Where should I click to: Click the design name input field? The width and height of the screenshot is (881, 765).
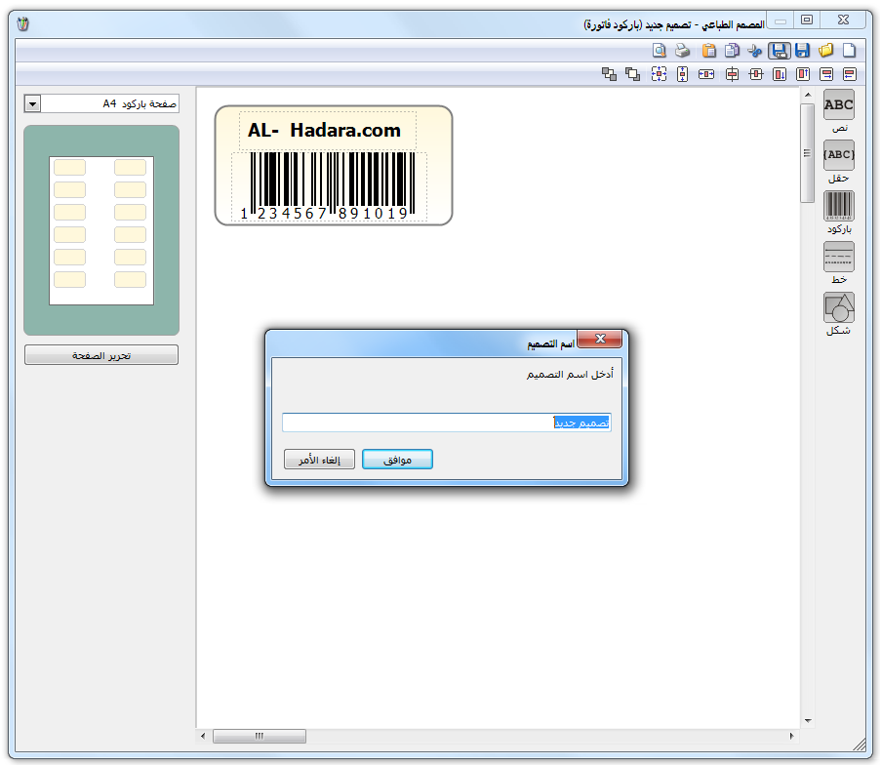[x=447, y=423]
